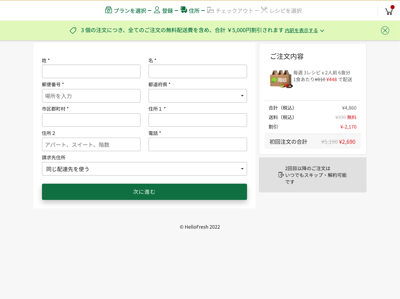Viewport: 400px width, 299px height.
Task: Open 内訳を表示する link
Action: click(x=301, y=30)
